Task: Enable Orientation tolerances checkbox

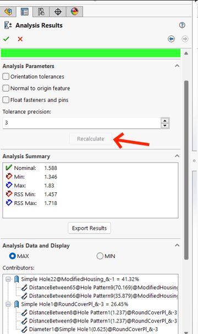Action: click(x=6, y=77)
